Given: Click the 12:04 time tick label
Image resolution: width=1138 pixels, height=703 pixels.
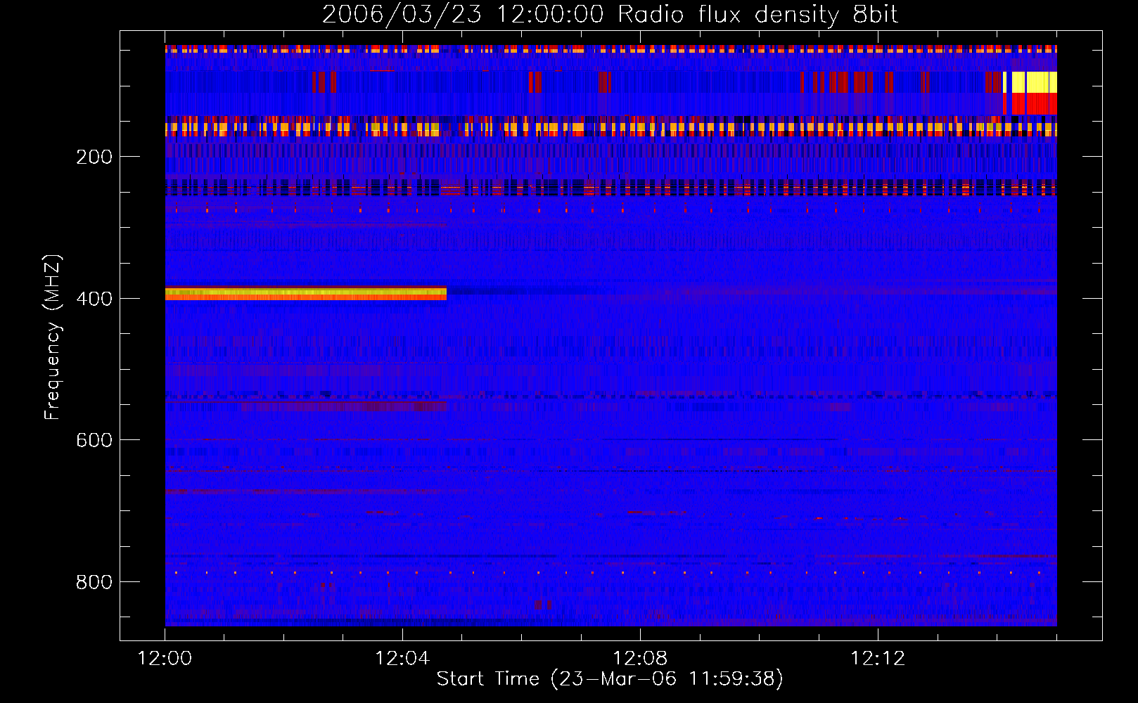Looking at the screenshot, I should (402, 659).
